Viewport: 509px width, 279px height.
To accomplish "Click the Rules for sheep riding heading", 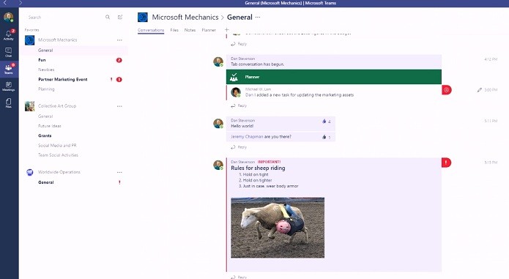I will point(258,168).
